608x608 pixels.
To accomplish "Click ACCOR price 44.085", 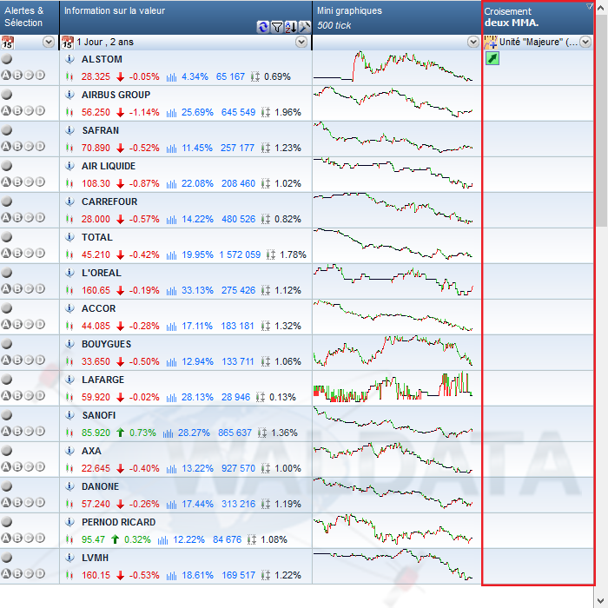I will [96, 326].
